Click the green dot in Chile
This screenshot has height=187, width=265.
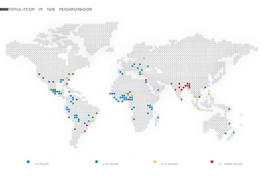click(x=75, y=129)
